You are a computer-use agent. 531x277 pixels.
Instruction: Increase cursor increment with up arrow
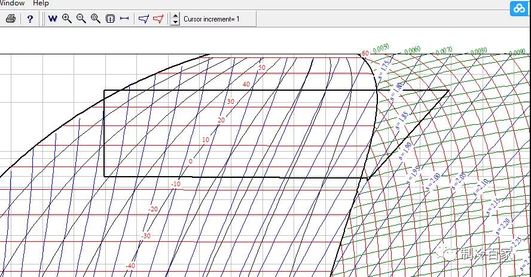tap(175, 16)
